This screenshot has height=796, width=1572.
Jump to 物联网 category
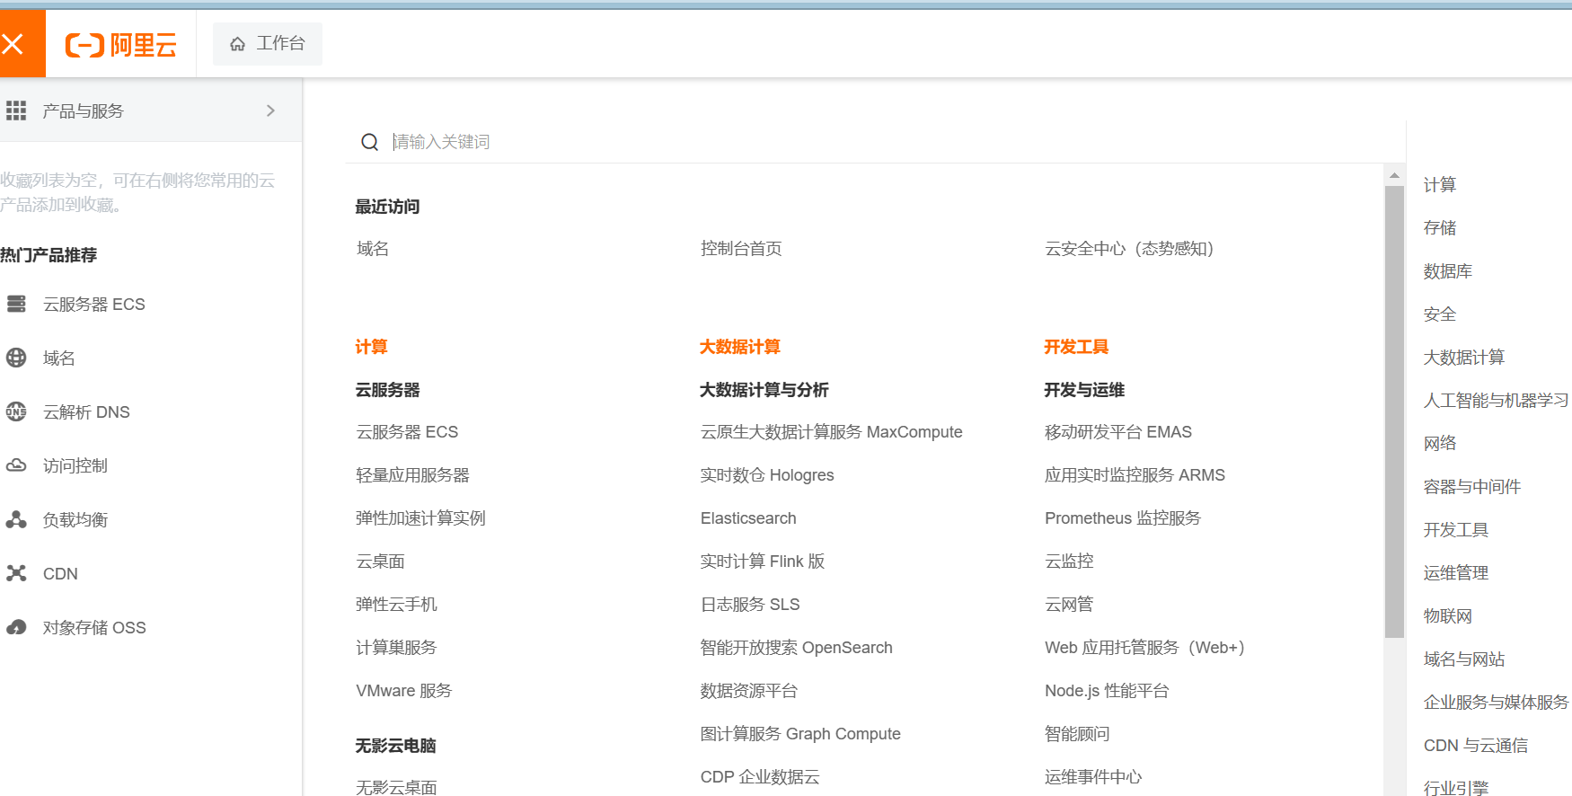1448,616
